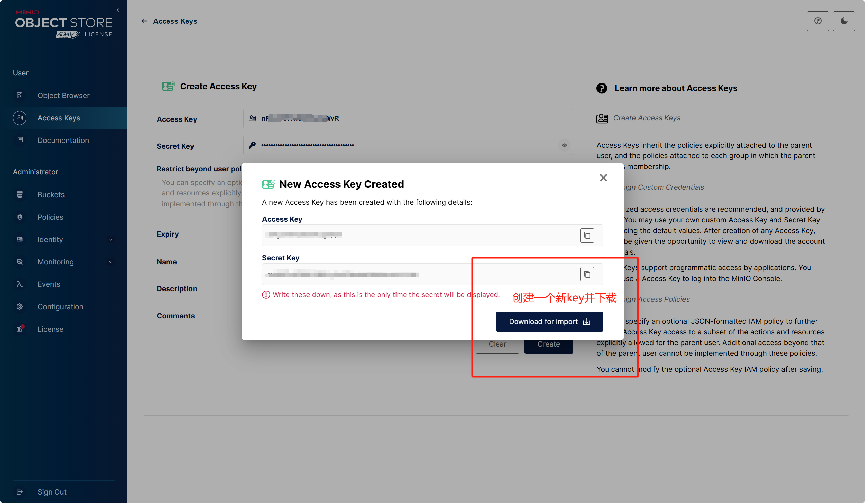
Task: Expand the Identity submenu chevron
Action: [111, 240]
